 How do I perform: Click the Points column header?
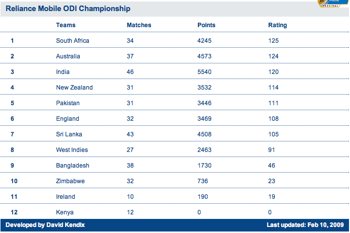coord(207,25)
